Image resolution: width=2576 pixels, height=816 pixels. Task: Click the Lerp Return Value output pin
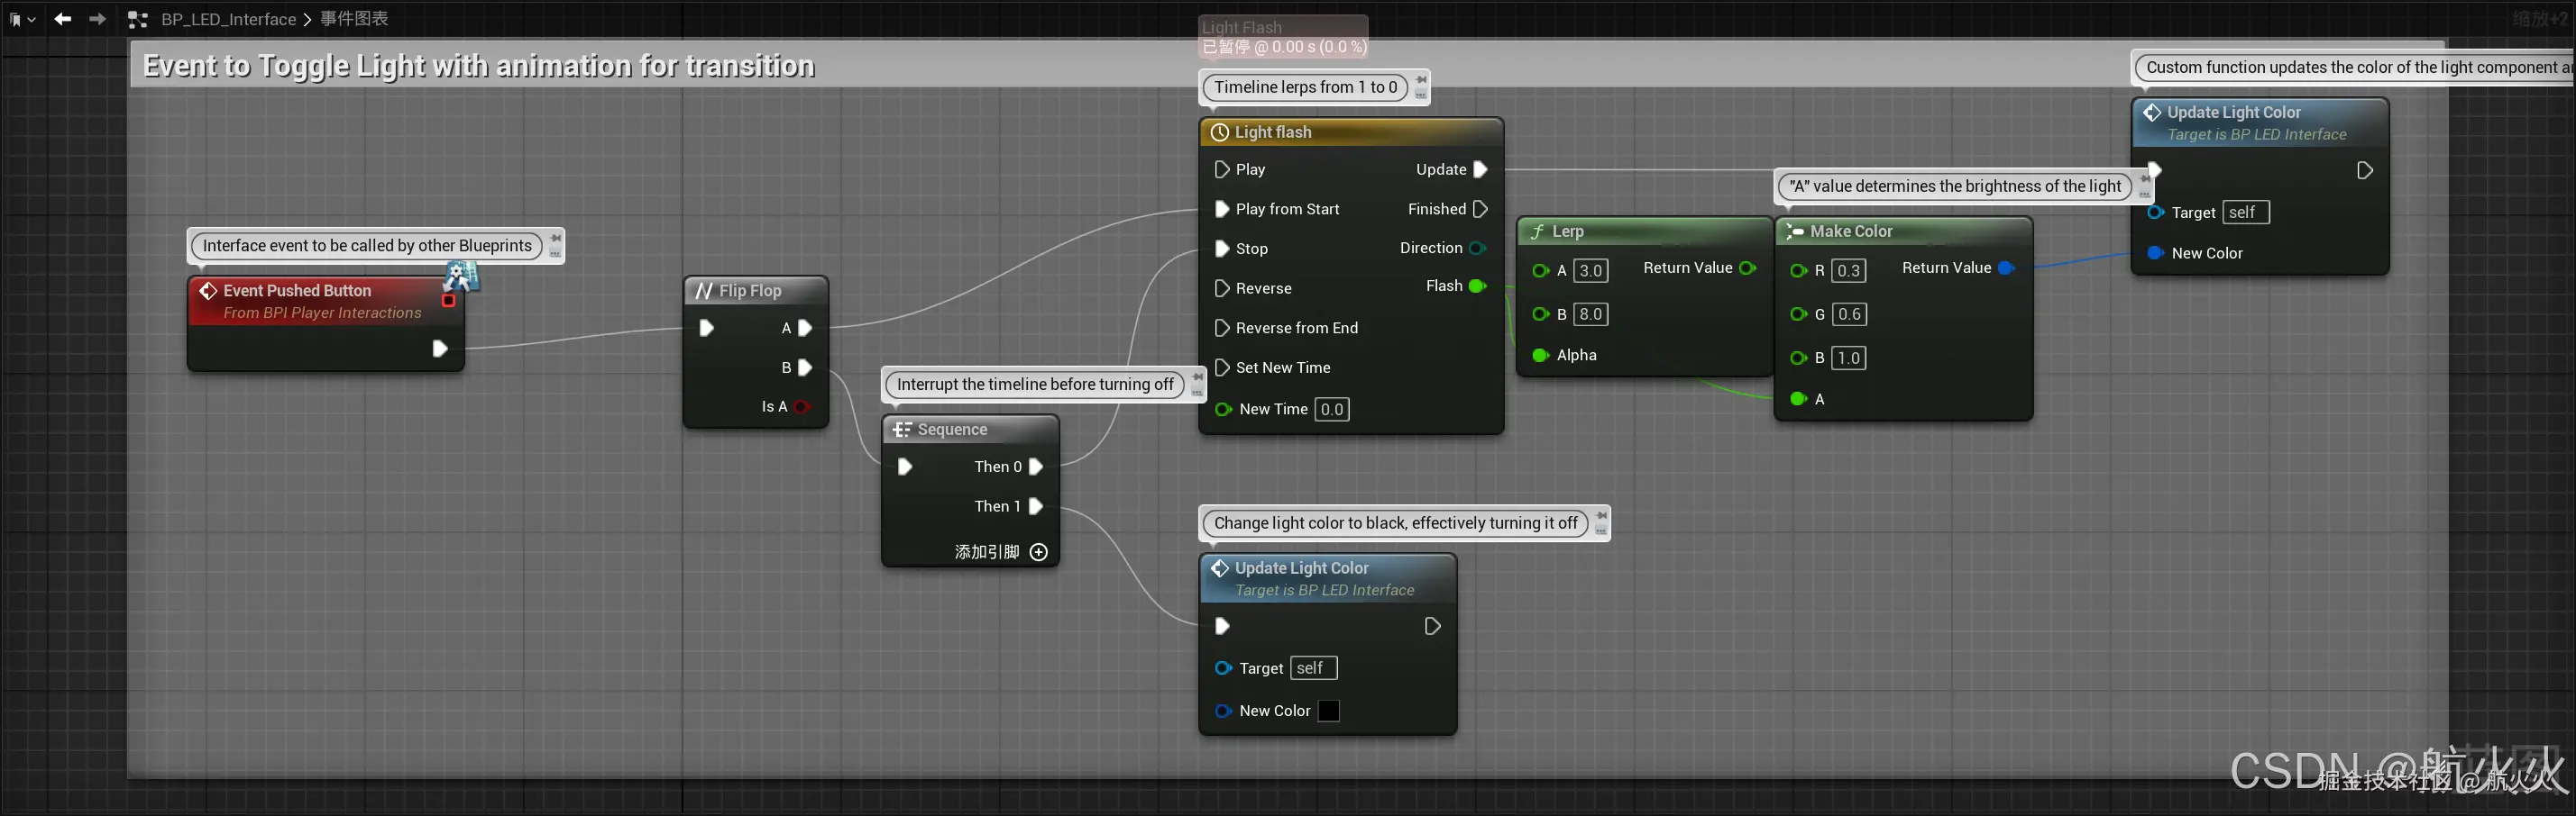click(x=1748, y=267)
